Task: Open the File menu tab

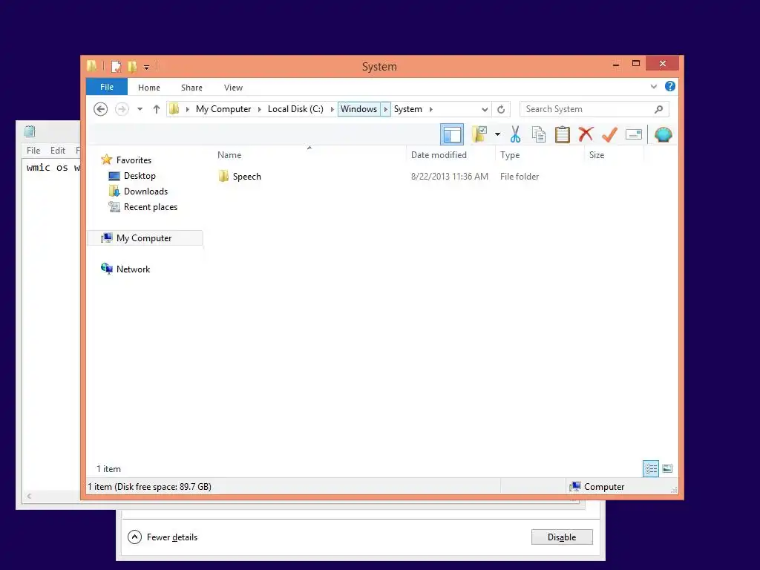Action: point(107,87)
